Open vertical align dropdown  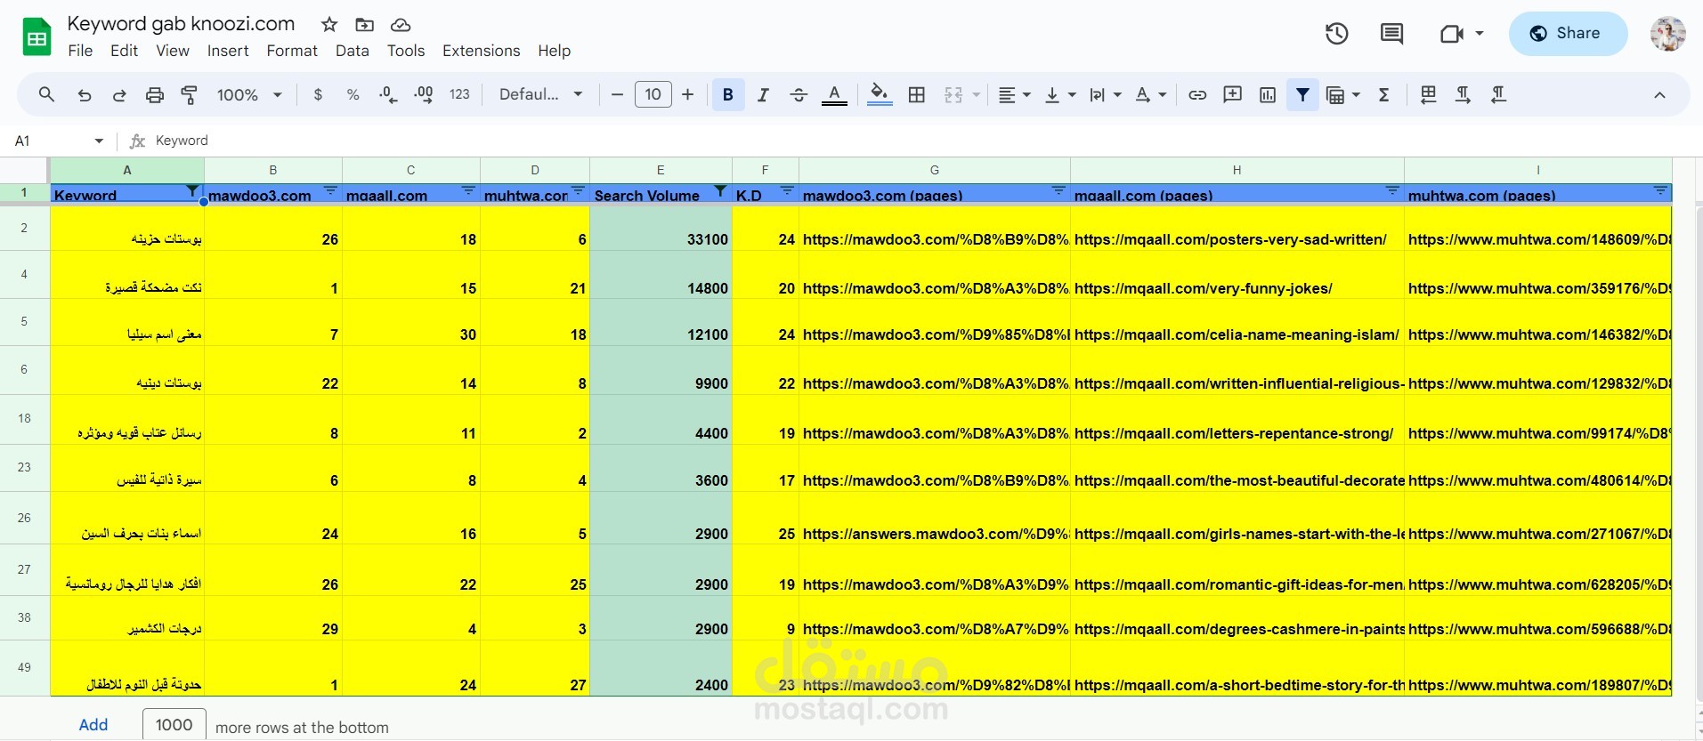coord(1060,95)
